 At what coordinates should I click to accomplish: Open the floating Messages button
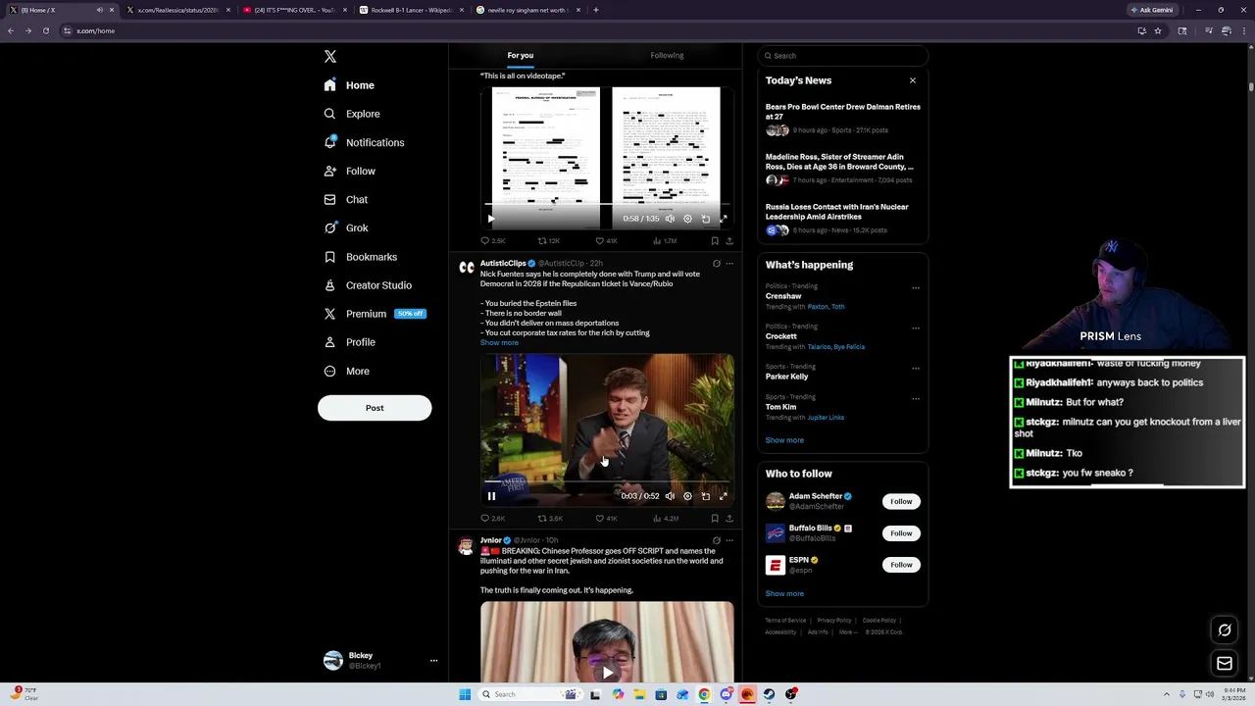point(1225,664)
